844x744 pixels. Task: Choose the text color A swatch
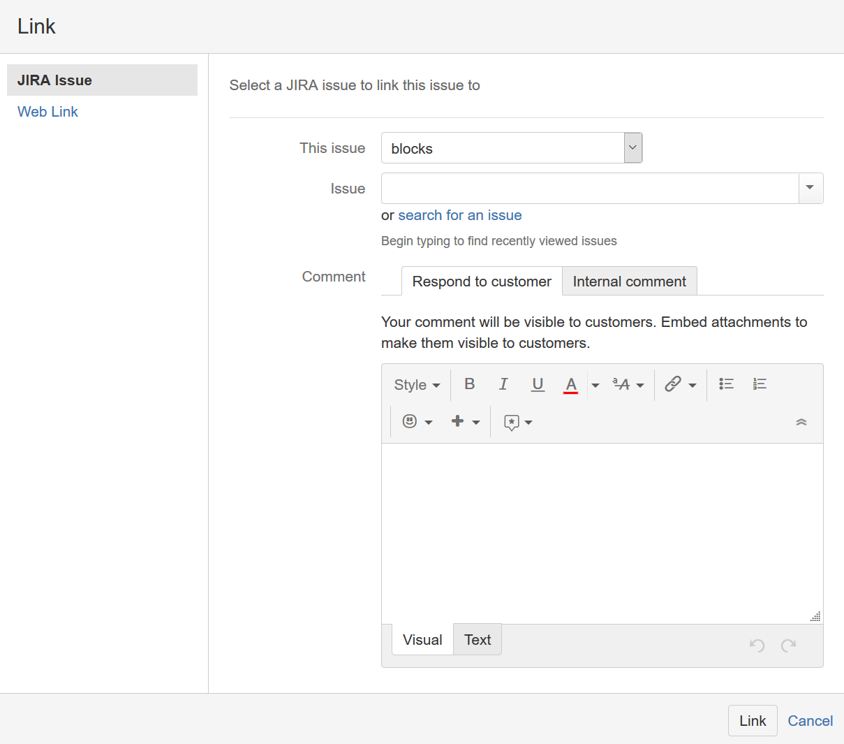click(x=571, y=384)
